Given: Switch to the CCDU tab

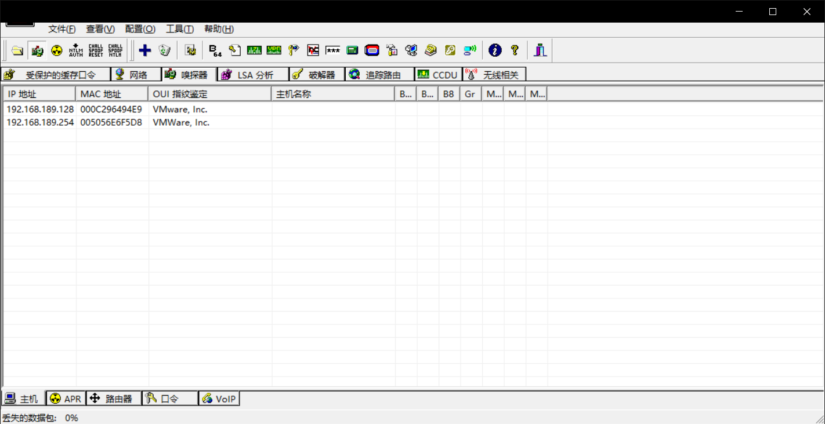Looking at the screenshot, I should point(439,75).
